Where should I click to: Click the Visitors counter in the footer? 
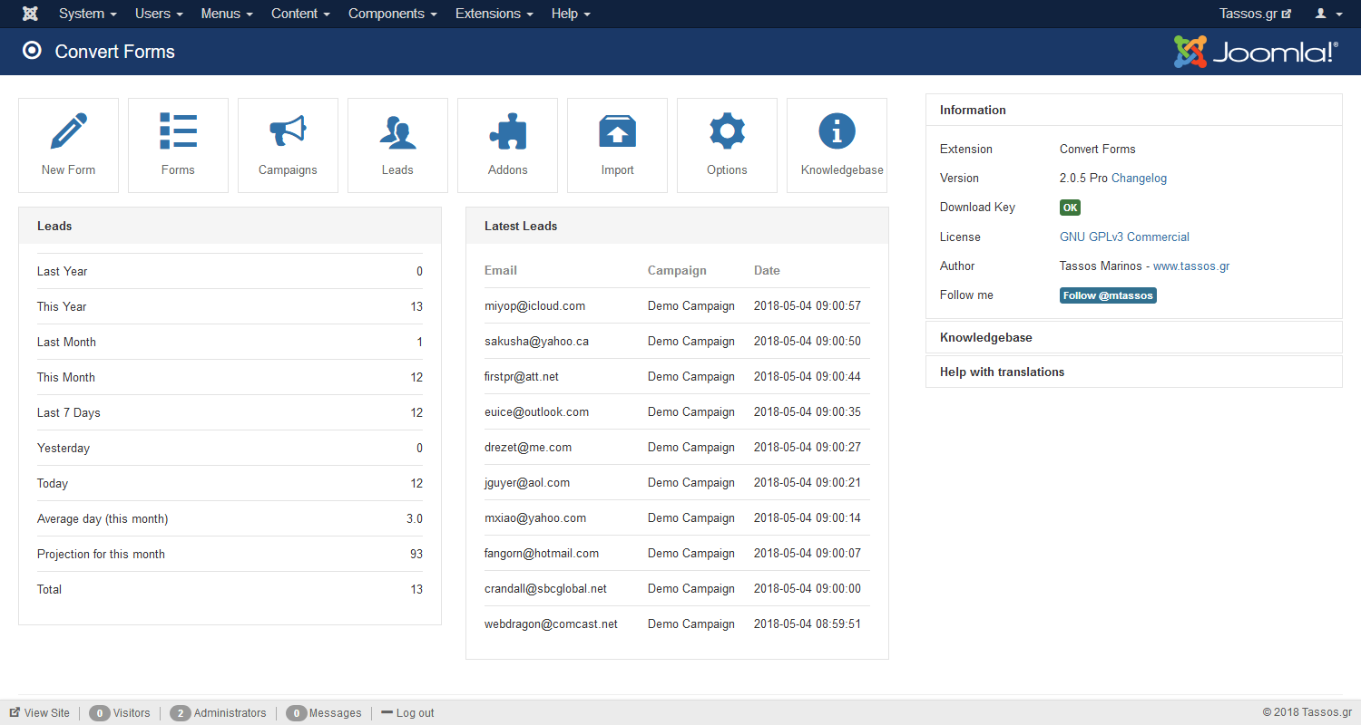120,713
